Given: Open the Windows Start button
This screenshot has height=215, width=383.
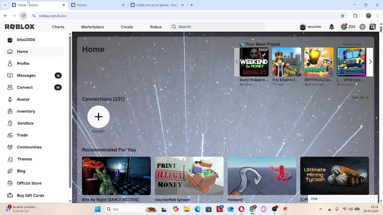Looking at the screenshot, I should (98, 209).
